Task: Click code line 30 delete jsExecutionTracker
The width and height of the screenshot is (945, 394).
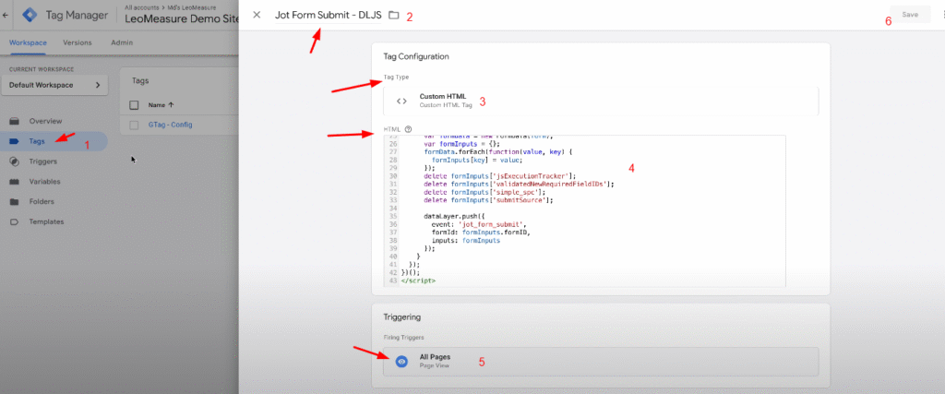Action: point(499,175)
